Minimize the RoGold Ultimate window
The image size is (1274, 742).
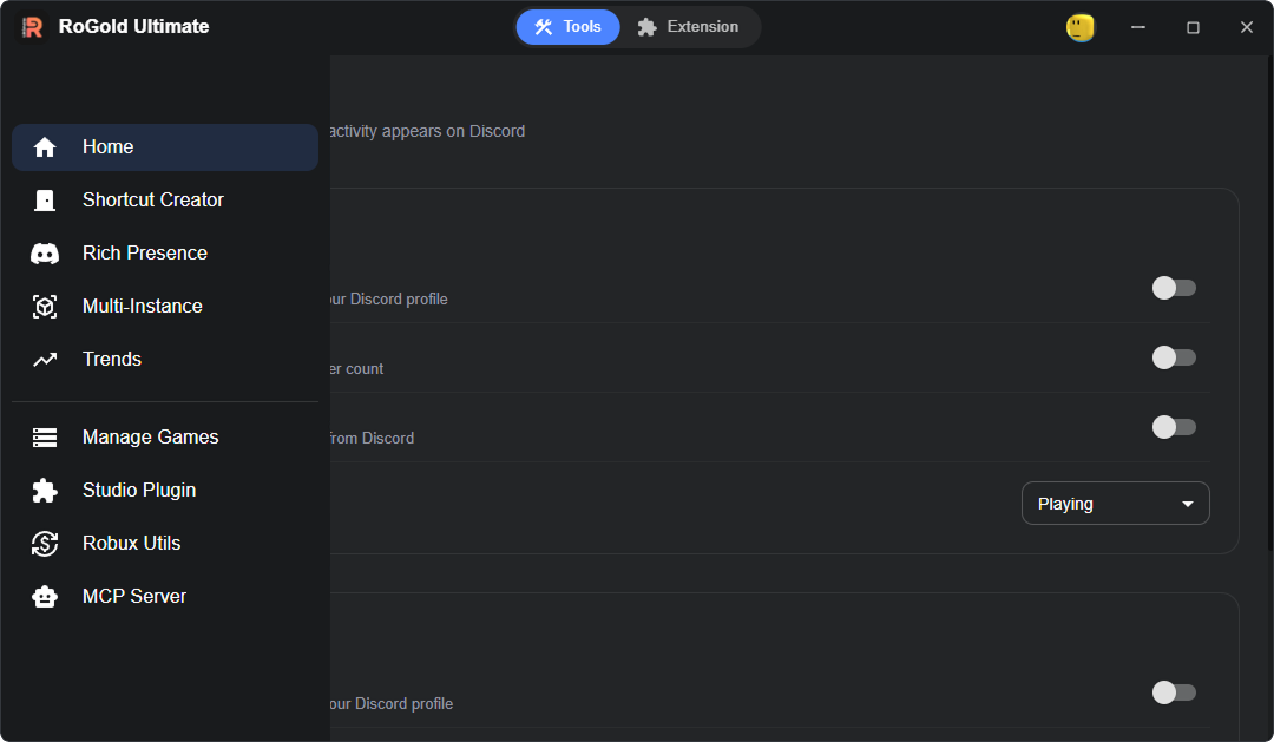tap(1138, 27)
